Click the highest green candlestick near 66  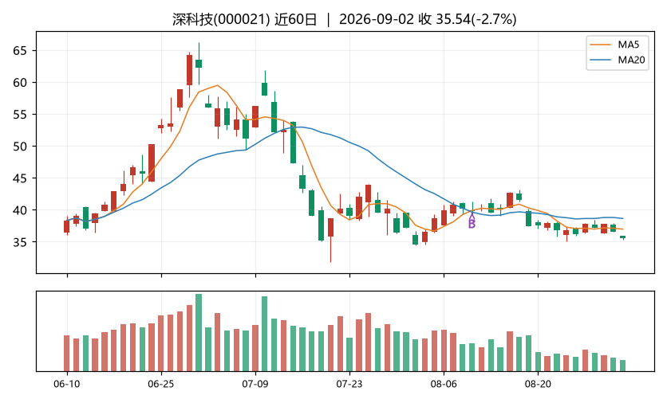point(199,64)
